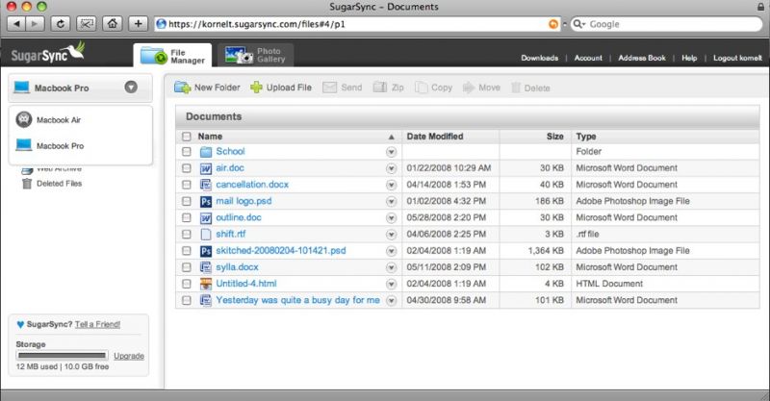Viewport: 770px width, 401px height.
Task: Open the Address Book menu link
Action: pyautogui.click(x=641, y=58)
